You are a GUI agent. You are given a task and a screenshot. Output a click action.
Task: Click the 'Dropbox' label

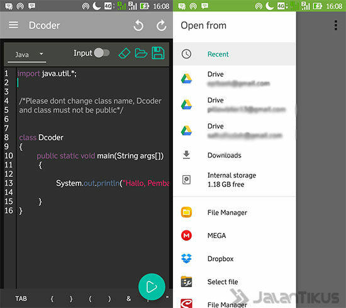[x=220, y=258]
